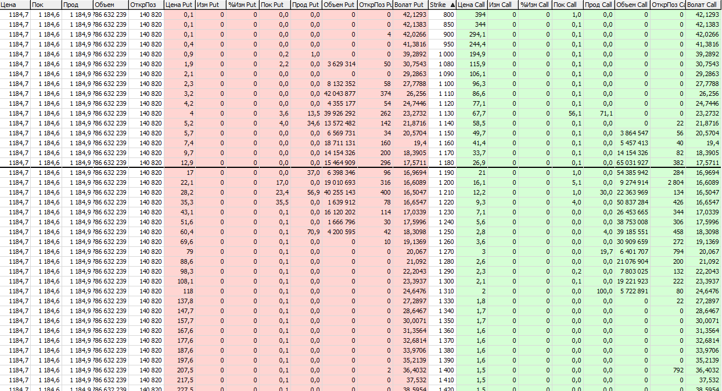Select call ask cell 19,7
The width and height of the screenshot is (722, 391).
pyautogui.click(x=599, y=252)
